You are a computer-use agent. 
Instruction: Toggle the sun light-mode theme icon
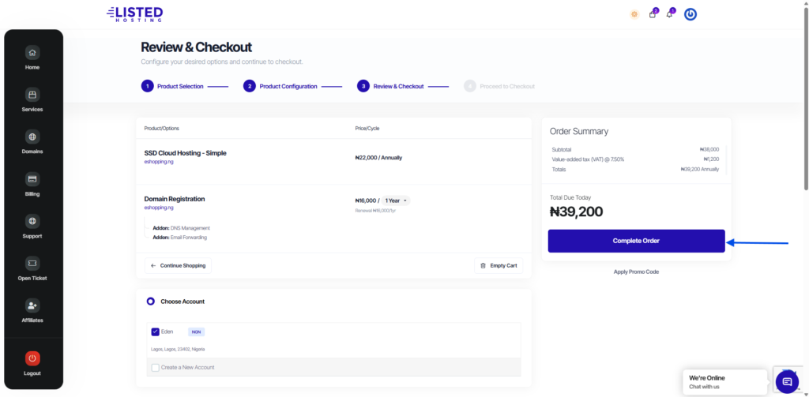(x=634, y=14)
